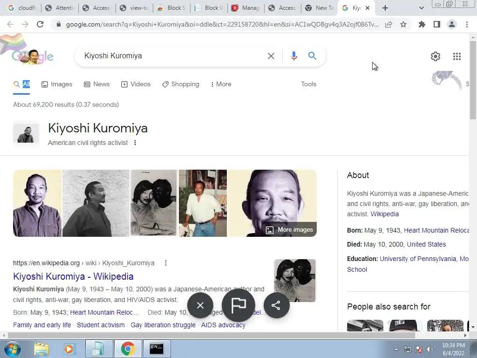Switch to Images results
The width and height of the screenshot is (477, 358).
click(x=57, y=84)
